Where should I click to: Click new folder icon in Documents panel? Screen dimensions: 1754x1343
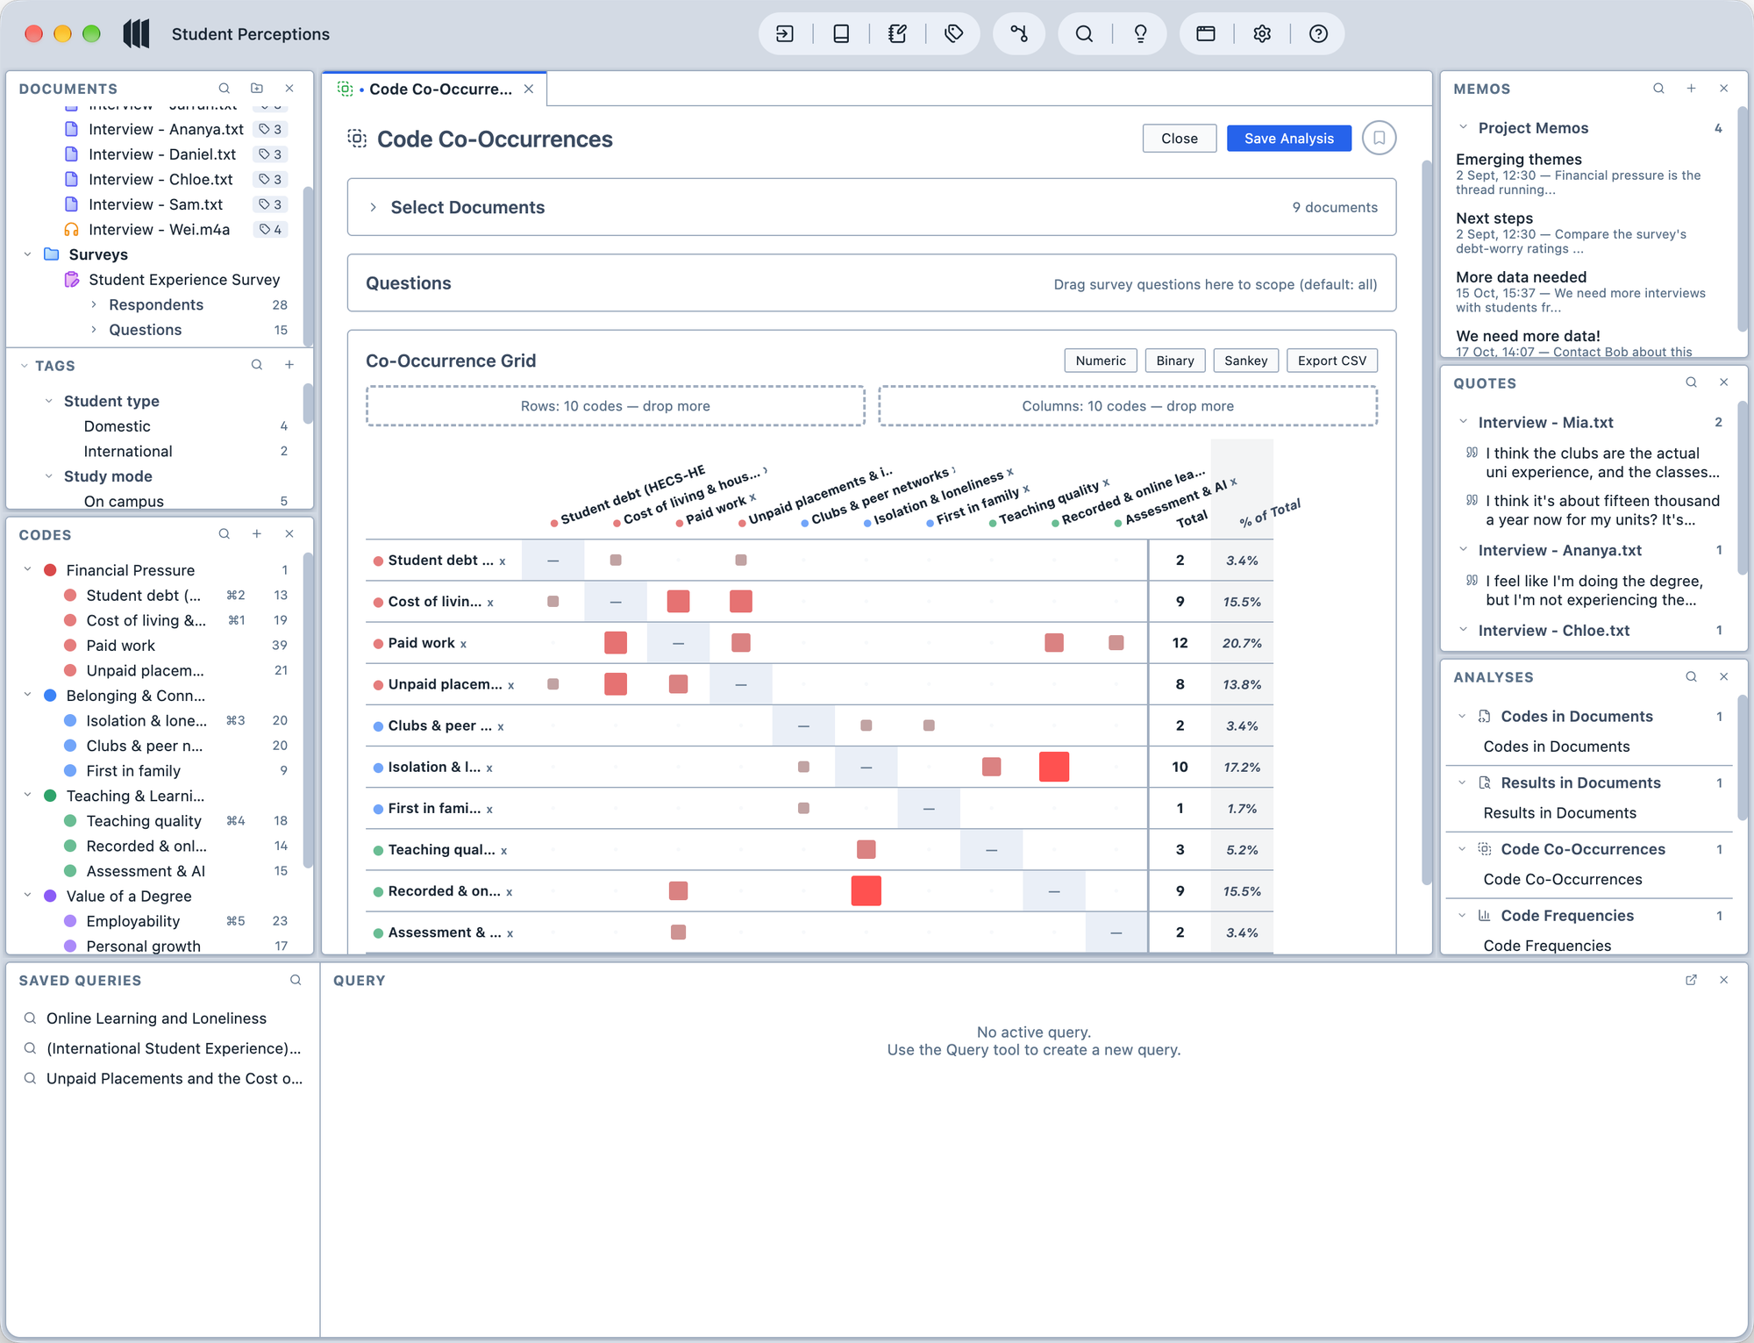(257, 89)
